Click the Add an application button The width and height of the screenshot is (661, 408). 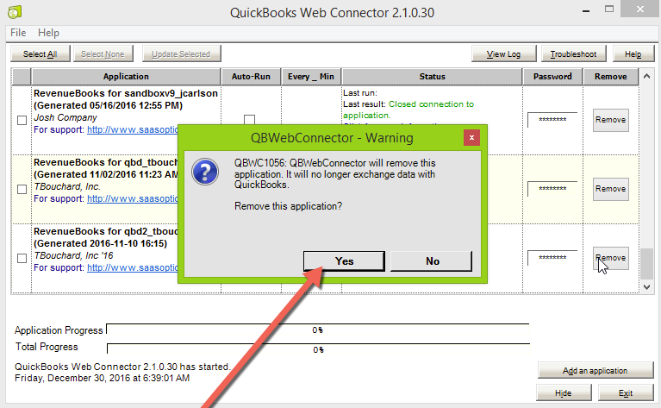[x=596, y=370]
